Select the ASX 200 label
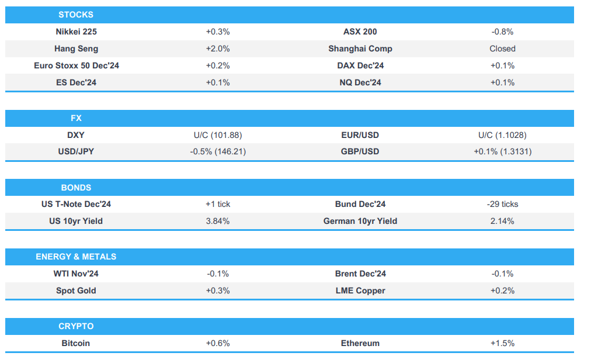Viewport: 591px width, 363px height. coord(360,32)
